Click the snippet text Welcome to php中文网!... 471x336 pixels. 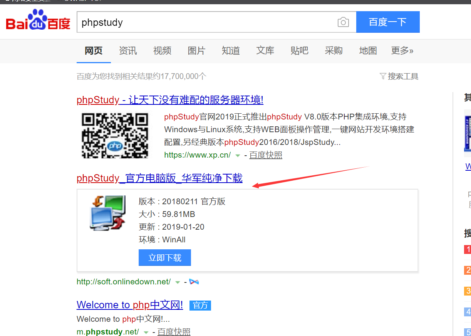click(123, 319)
